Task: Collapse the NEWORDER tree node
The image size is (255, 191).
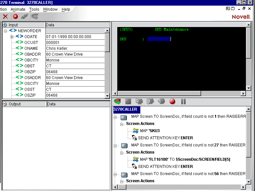Action: click(x=6, y=31)
